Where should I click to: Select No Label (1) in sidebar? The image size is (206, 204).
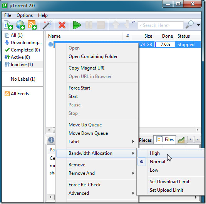pyautogui.click(x=23, y=79)
